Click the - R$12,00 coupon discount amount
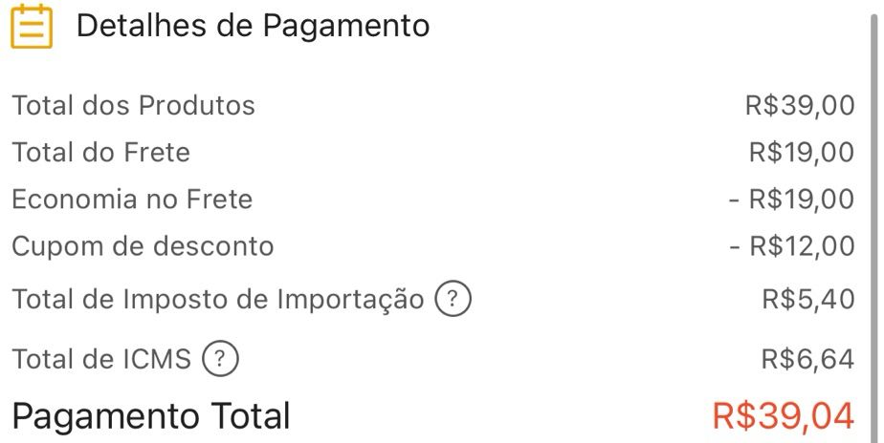Screen dimensions: 884x443 pos(791,246)
